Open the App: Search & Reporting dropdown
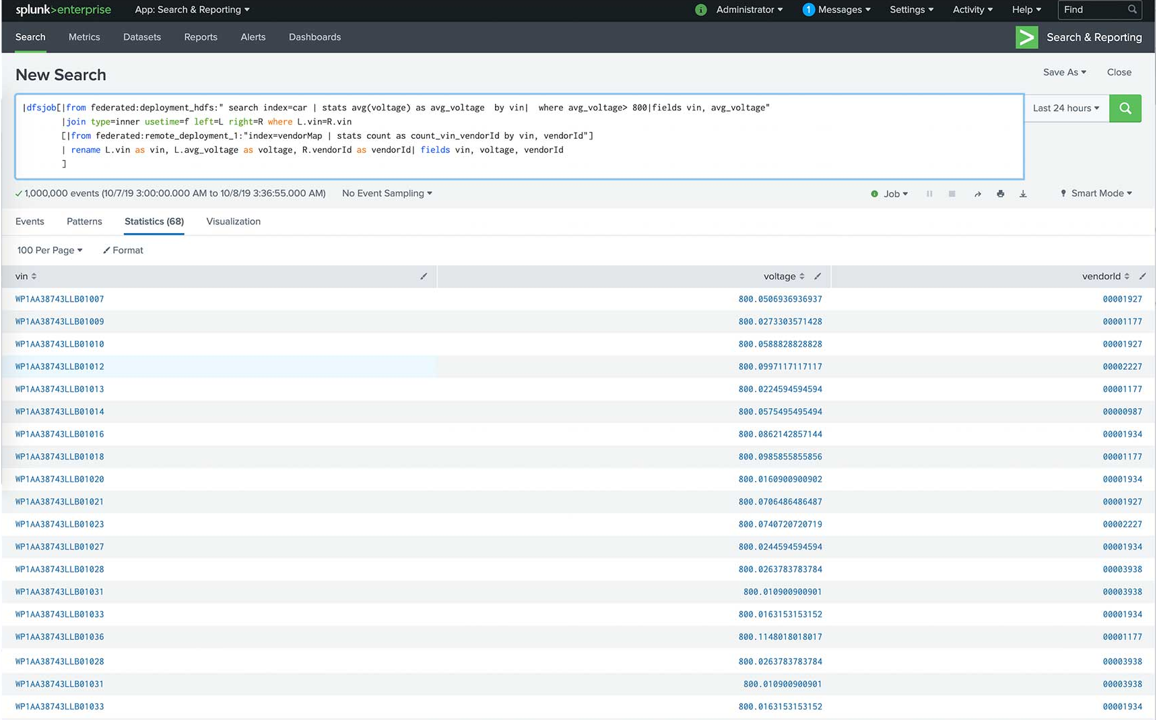Screen dimensions: 1157x720 click(x=192, y=9)
